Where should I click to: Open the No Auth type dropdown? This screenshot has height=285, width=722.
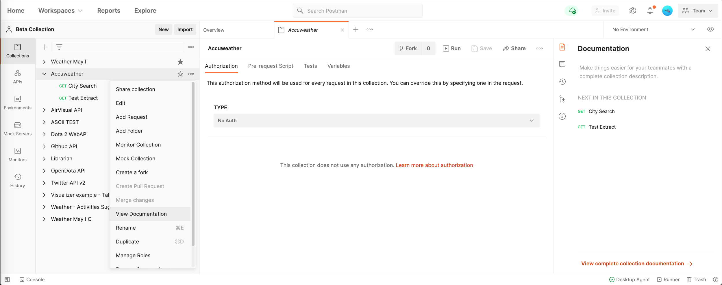pos(376,121)
